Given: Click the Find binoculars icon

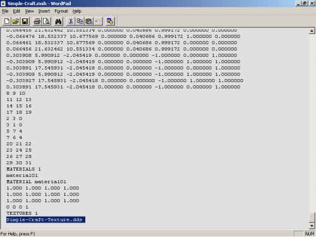Looking at the screenshot, I should [x=58, y=21].
